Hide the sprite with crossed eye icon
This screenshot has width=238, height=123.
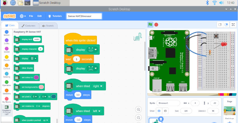tap(165, 111)
